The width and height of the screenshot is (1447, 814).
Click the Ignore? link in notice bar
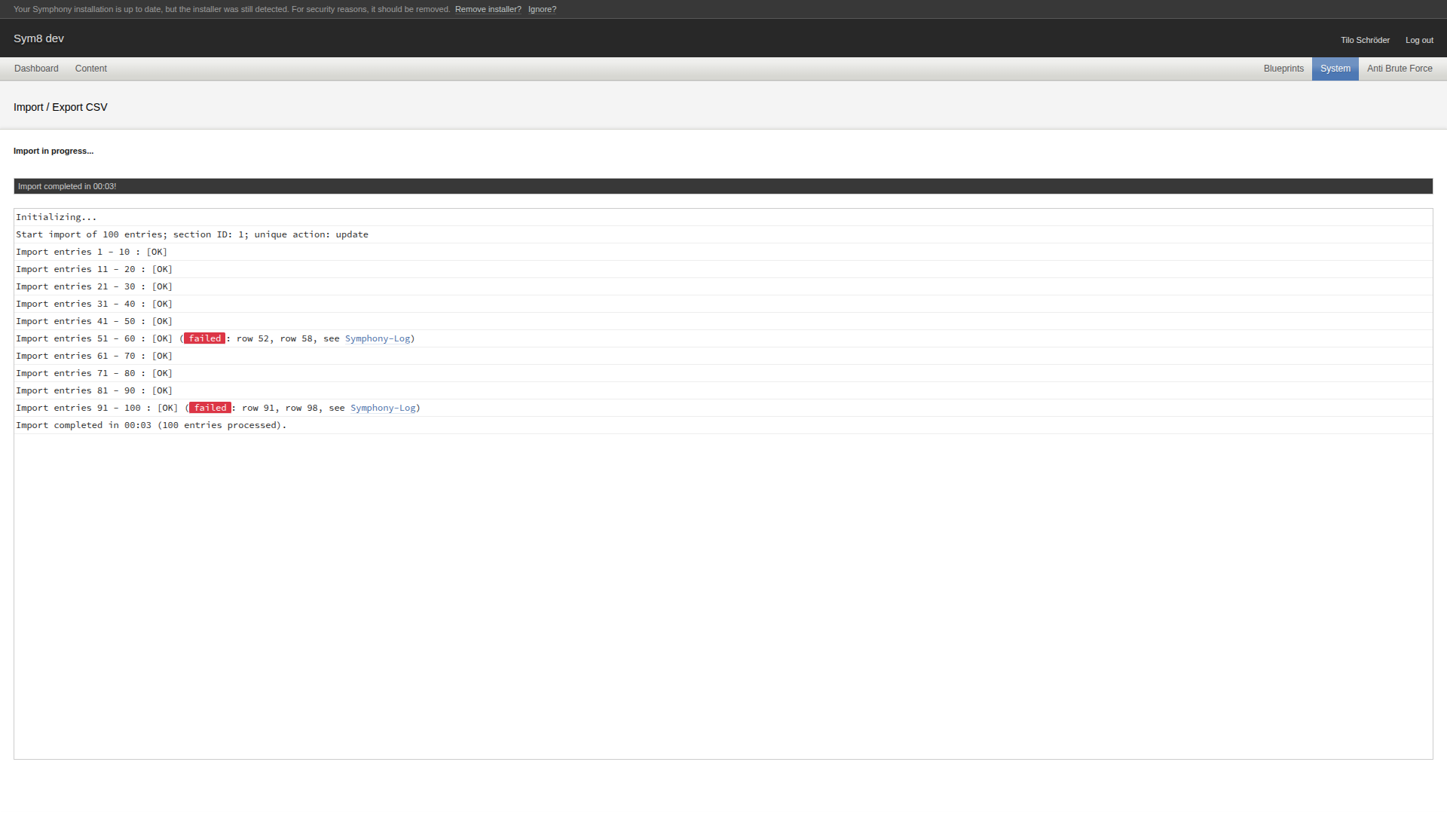click(542, 9)
